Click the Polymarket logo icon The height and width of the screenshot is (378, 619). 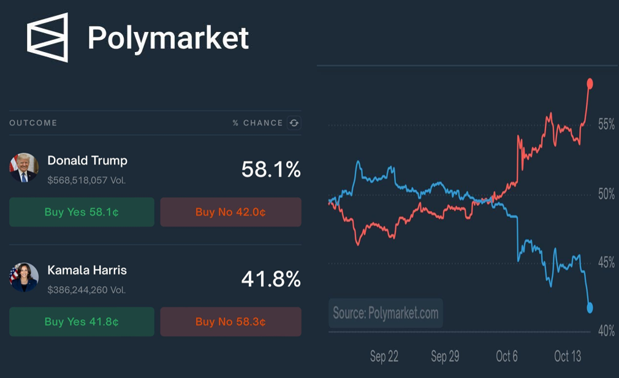click(47, 37)
